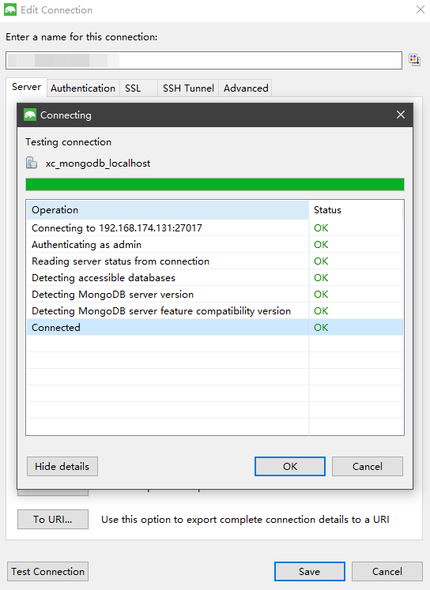
Task: Close the Edit Connection window
Action: coord(421,9)
